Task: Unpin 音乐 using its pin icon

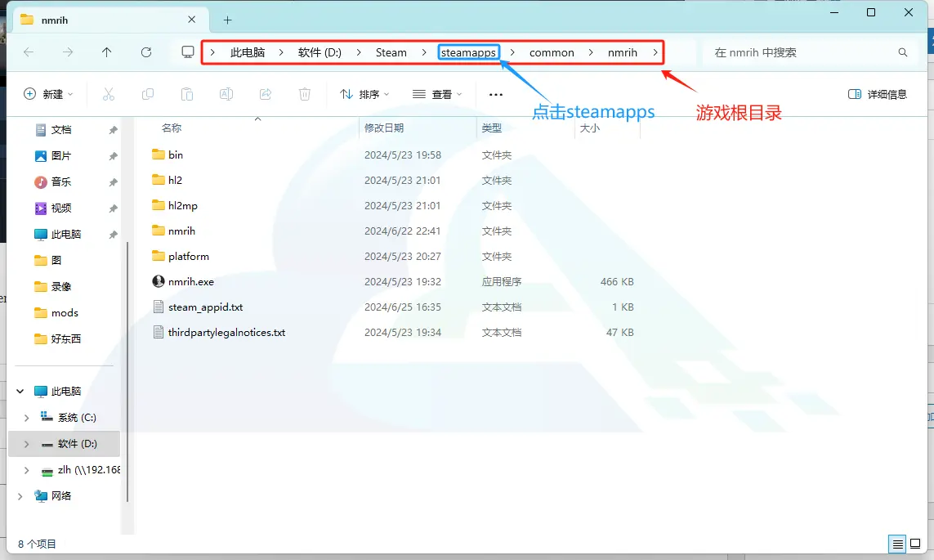Action: coord(114,182)
